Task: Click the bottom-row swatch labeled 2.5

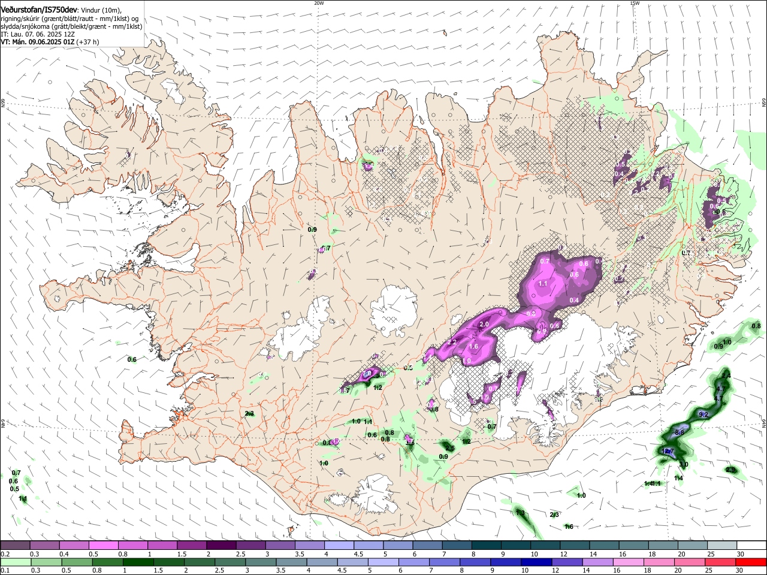Action: [x=231, y=562]
